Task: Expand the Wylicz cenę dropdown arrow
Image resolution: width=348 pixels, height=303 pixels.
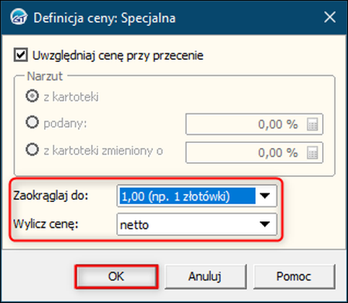Action: click(x=265, y=224)
